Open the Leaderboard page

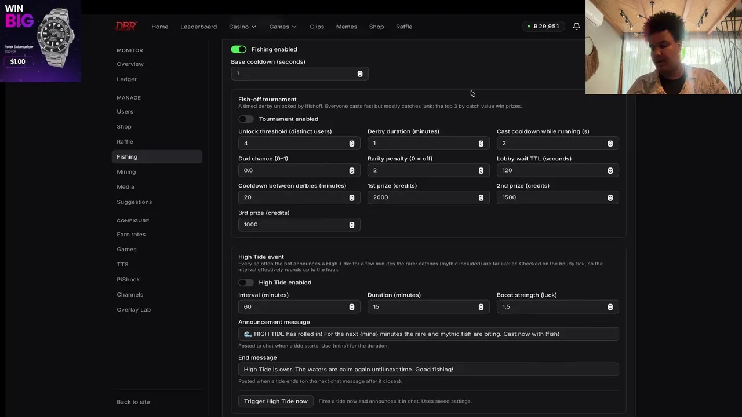click(198, 27)
